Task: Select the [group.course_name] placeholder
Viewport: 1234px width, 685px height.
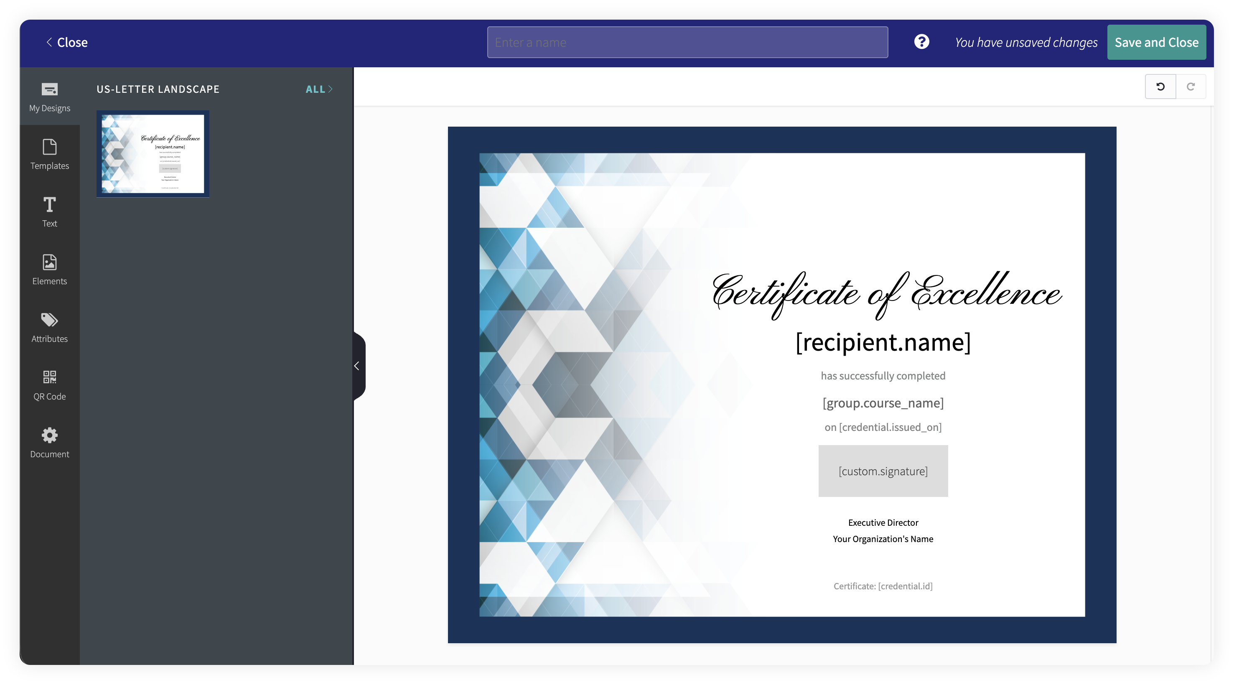Action: coord(883,403)
